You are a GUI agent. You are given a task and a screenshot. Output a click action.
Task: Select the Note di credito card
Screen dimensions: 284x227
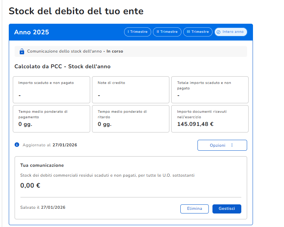point(130,90)
